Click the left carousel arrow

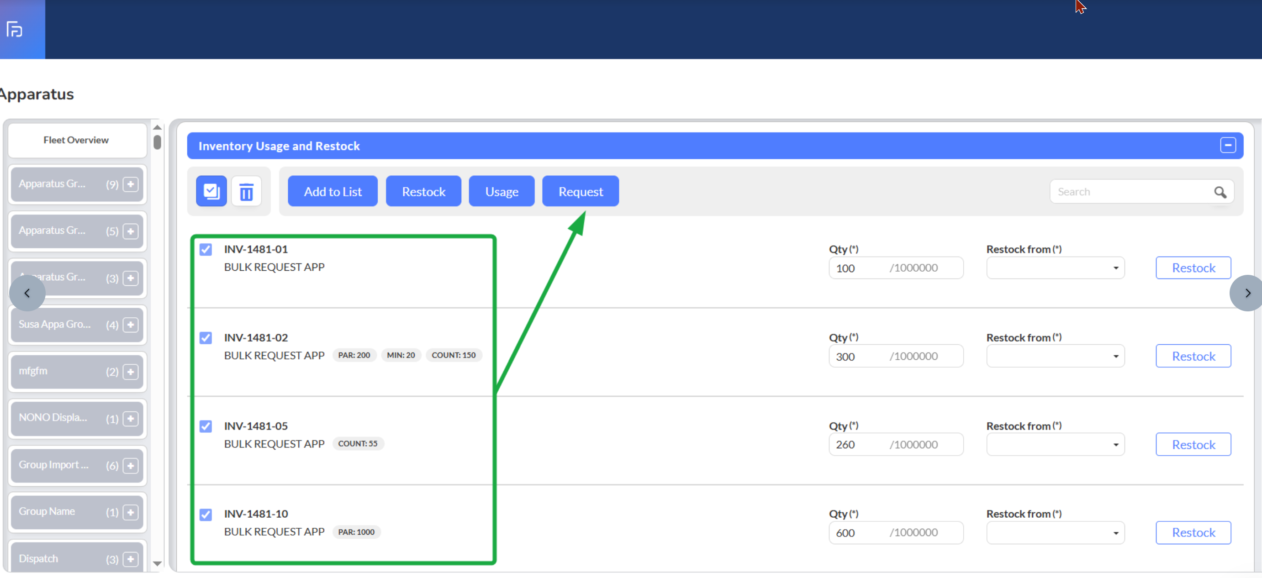[27, 293]
